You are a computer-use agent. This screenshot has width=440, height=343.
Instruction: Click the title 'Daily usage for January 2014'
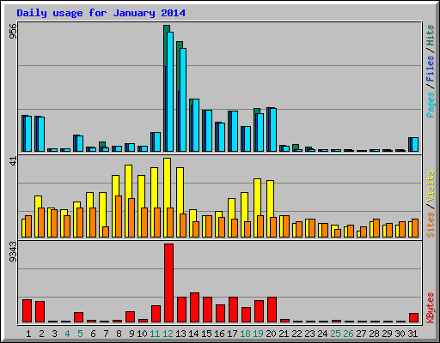[x=101, y=13]
